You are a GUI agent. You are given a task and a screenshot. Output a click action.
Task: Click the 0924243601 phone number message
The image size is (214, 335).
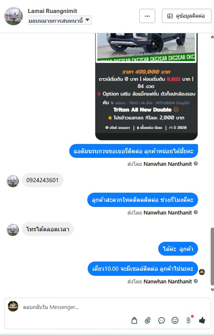pyautogui.click(x=42, y=180)
